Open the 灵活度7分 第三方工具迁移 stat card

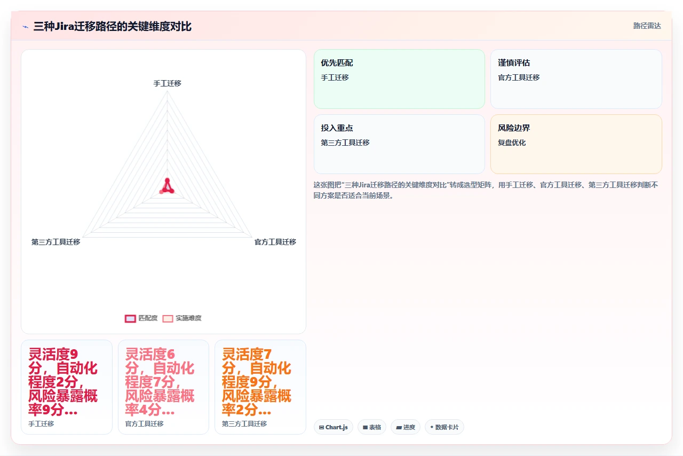[x=260, y=387]
